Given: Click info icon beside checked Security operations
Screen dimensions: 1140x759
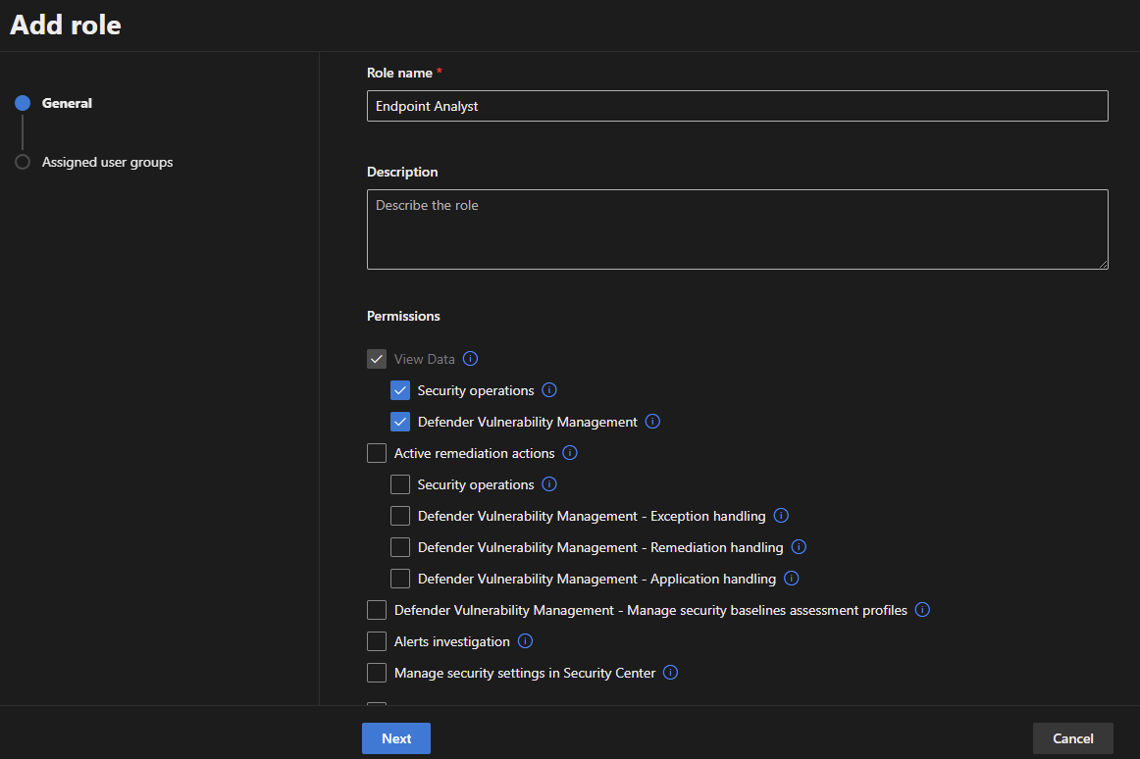Looking at the screenshot, I should [549, 390].
